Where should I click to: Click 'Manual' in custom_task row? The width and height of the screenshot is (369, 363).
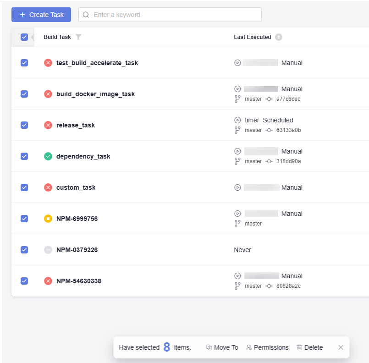click(x=292, y=187)
